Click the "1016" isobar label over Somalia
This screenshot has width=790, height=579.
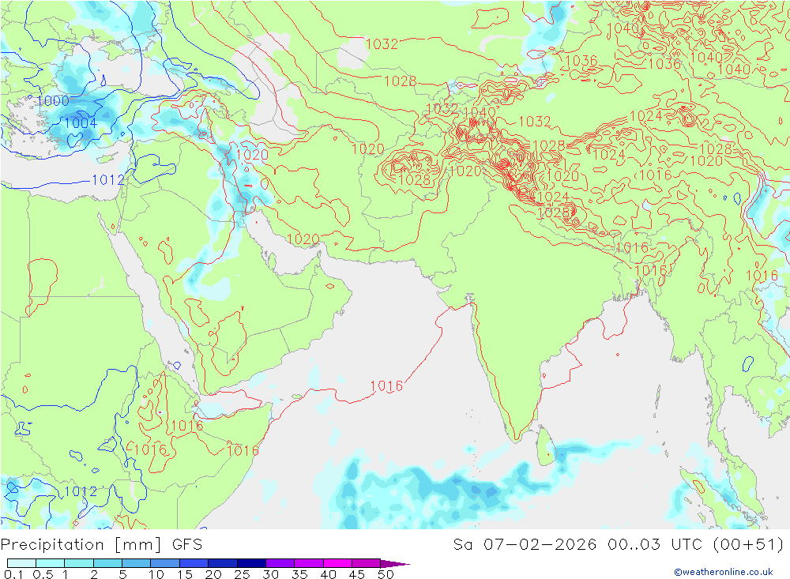[x=243, y=450]
